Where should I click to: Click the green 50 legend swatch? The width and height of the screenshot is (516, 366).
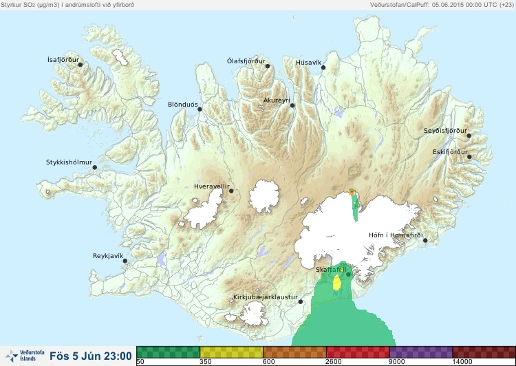tap(168, 352)
